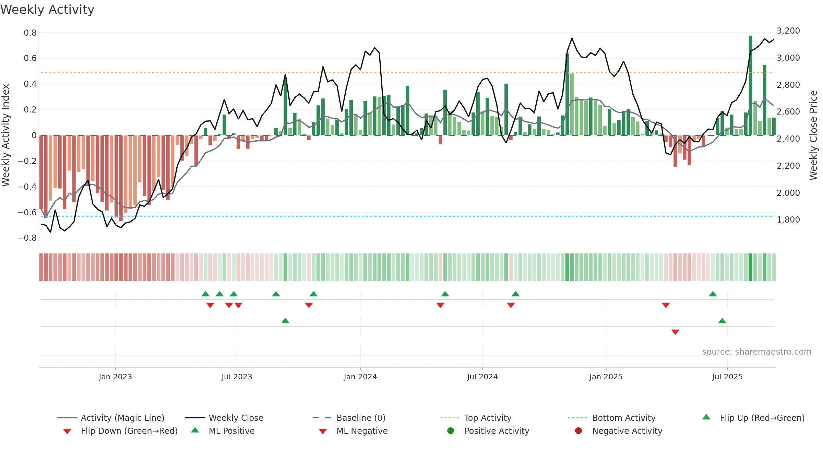Image resolution: width=823 pixels, height=463 pixels.
Task: Select the Flip Up triangle in August 2024
Action: 515,294
